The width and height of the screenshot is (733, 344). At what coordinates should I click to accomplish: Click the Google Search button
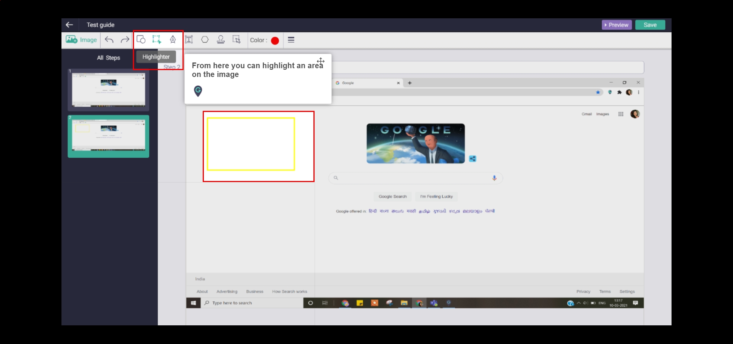392,197
